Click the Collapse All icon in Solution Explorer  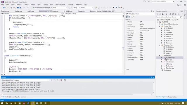[x=173, y=14]
